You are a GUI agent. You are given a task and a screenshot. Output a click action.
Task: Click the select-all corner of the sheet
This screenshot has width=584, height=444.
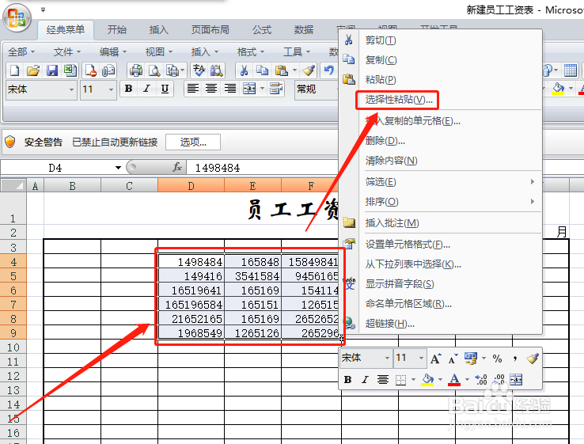(13, 185)
